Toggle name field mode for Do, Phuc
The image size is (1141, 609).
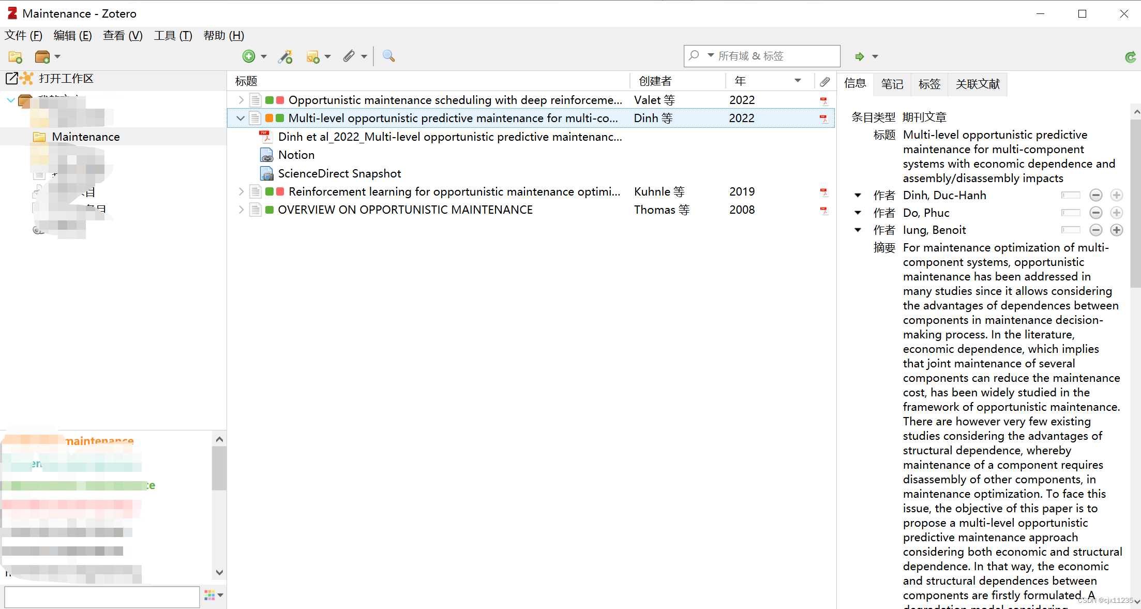pos(1071,213)
